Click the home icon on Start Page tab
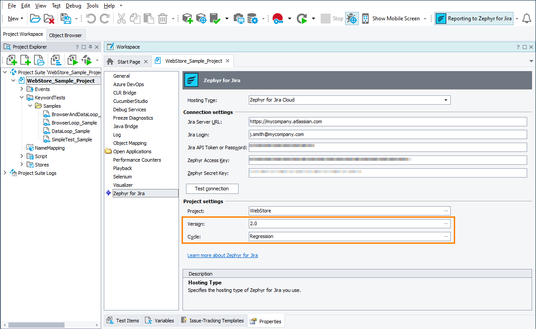 110,61
